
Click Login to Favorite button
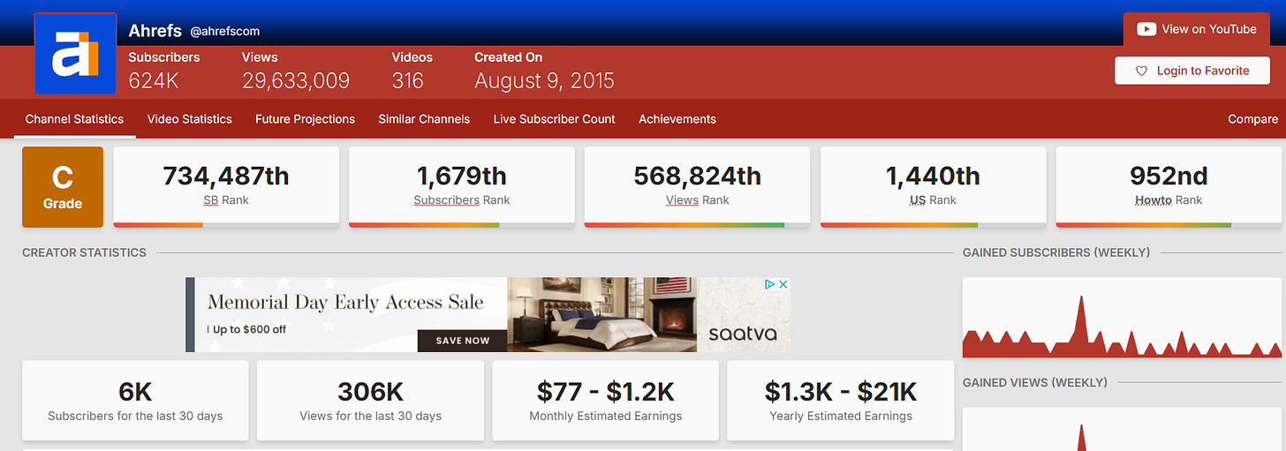click(1191, 71)
